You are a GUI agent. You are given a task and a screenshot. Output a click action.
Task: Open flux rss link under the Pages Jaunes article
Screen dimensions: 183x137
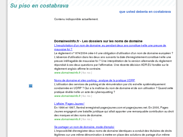coord(86,119)
